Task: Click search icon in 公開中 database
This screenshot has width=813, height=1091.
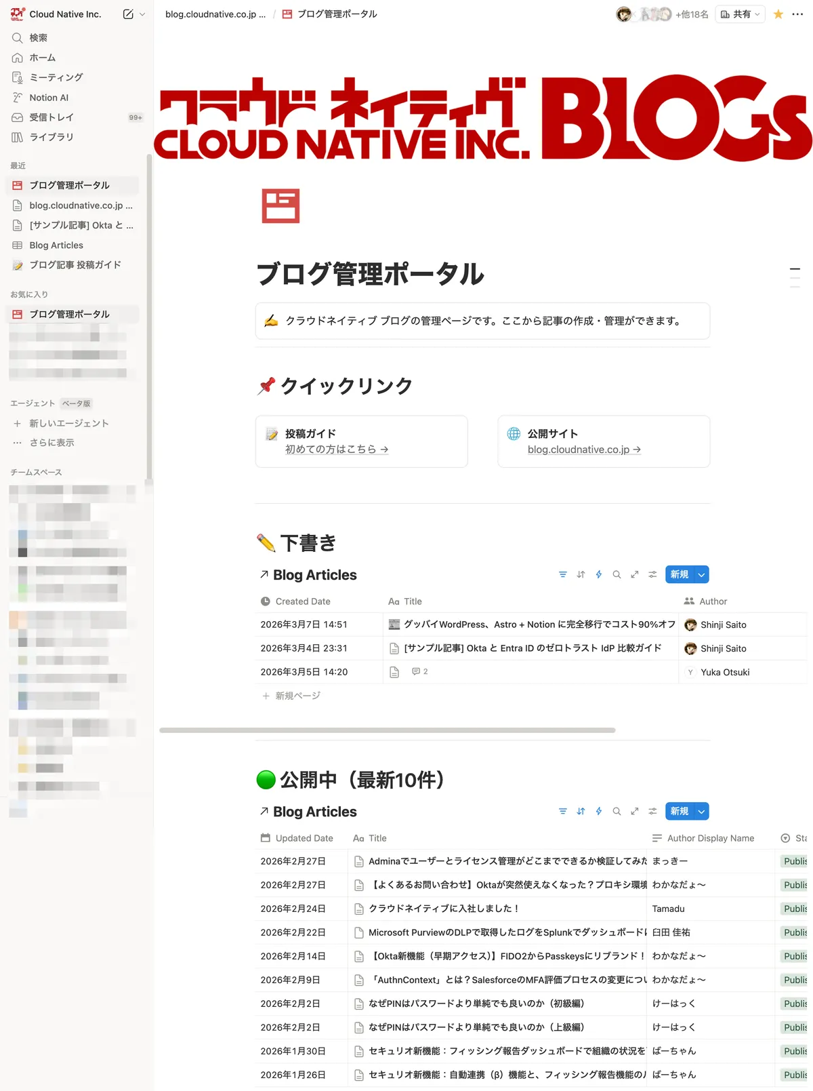Action: (x=617, y=811)
